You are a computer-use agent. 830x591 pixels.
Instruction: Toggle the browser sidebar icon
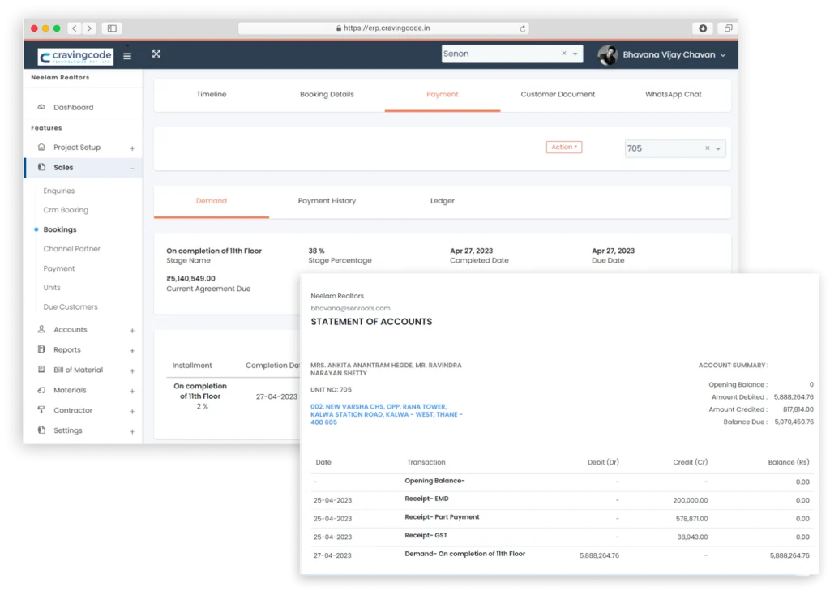pyautogui.click(x=112, y=28)
